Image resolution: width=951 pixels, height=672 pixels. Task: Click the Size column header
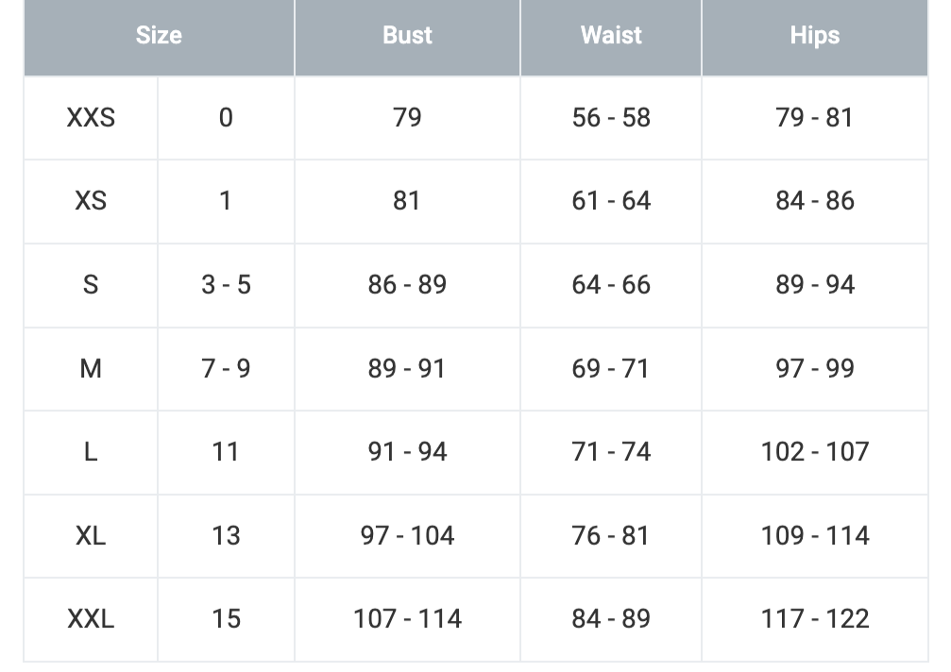(159, 36)
